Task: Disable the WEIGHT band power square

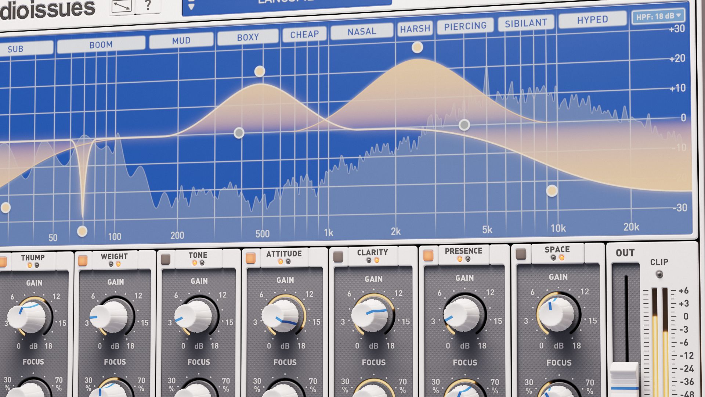Action: (83, 261)
